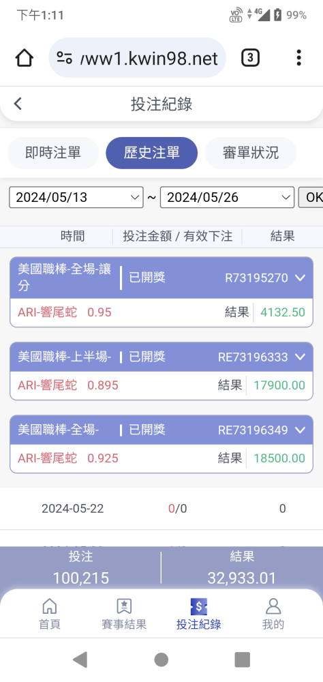The height and width of the screenshot is (682, 323).
Task: Tap the browser home icon
Action: 25,57
